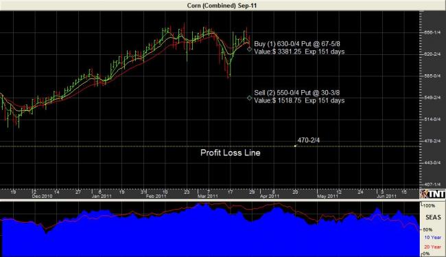This screenshot has width=446, height=257.
Task: Click the SEAS indicator label
Action: coord(433,217)
